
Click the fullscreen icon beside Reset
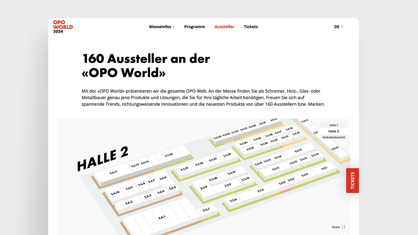[x=343, y=227]
